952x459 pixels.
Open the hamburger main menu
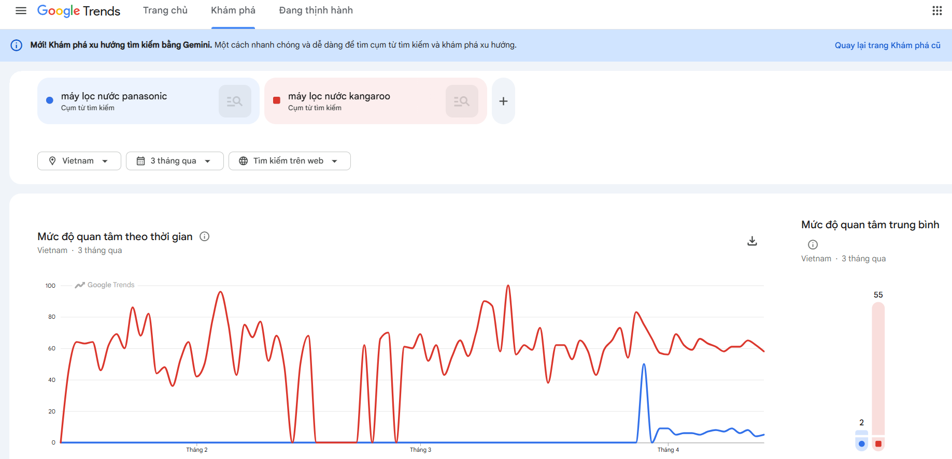click(x=21, y=11)
